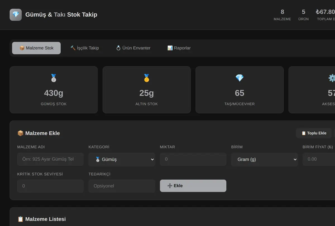Click the 65 Taş/Mücevher value

tap(240, 93)
